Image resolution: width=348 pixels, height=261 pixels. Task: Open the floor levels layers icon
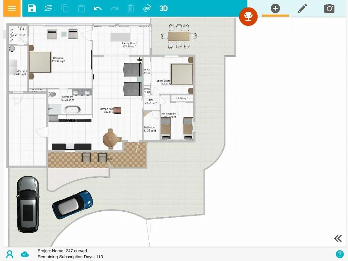[x=48, y=8]
